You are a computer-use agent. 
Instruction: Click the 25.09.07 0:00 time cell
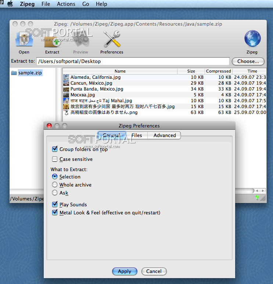pyautogui.click(x=250, y=112)
